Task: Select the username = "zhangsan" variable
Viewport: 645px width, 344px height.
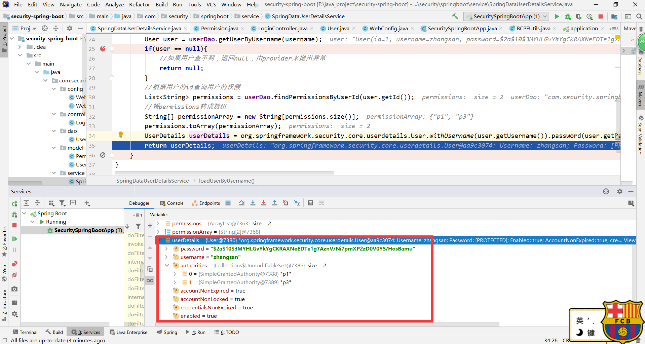Action: click(x=211, y=257)
